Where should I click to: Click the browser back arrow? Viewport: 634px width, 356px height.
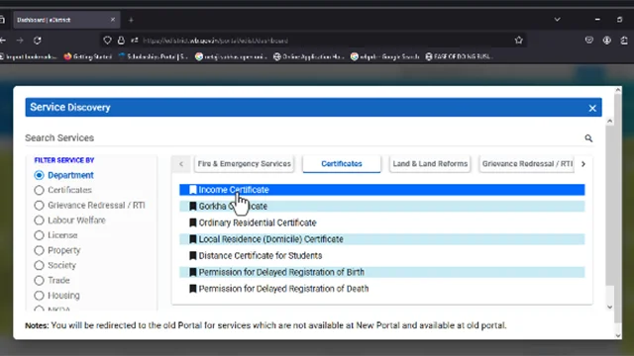(x=3, y=41)
